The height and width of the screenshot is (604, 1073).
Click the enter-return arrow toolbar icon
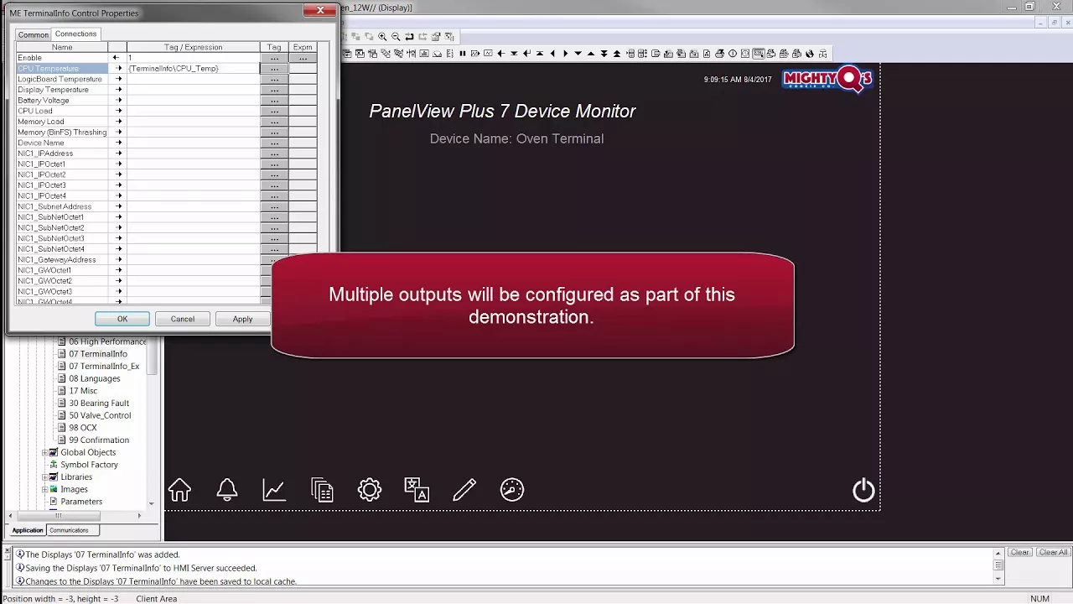[x=526, y=54]
